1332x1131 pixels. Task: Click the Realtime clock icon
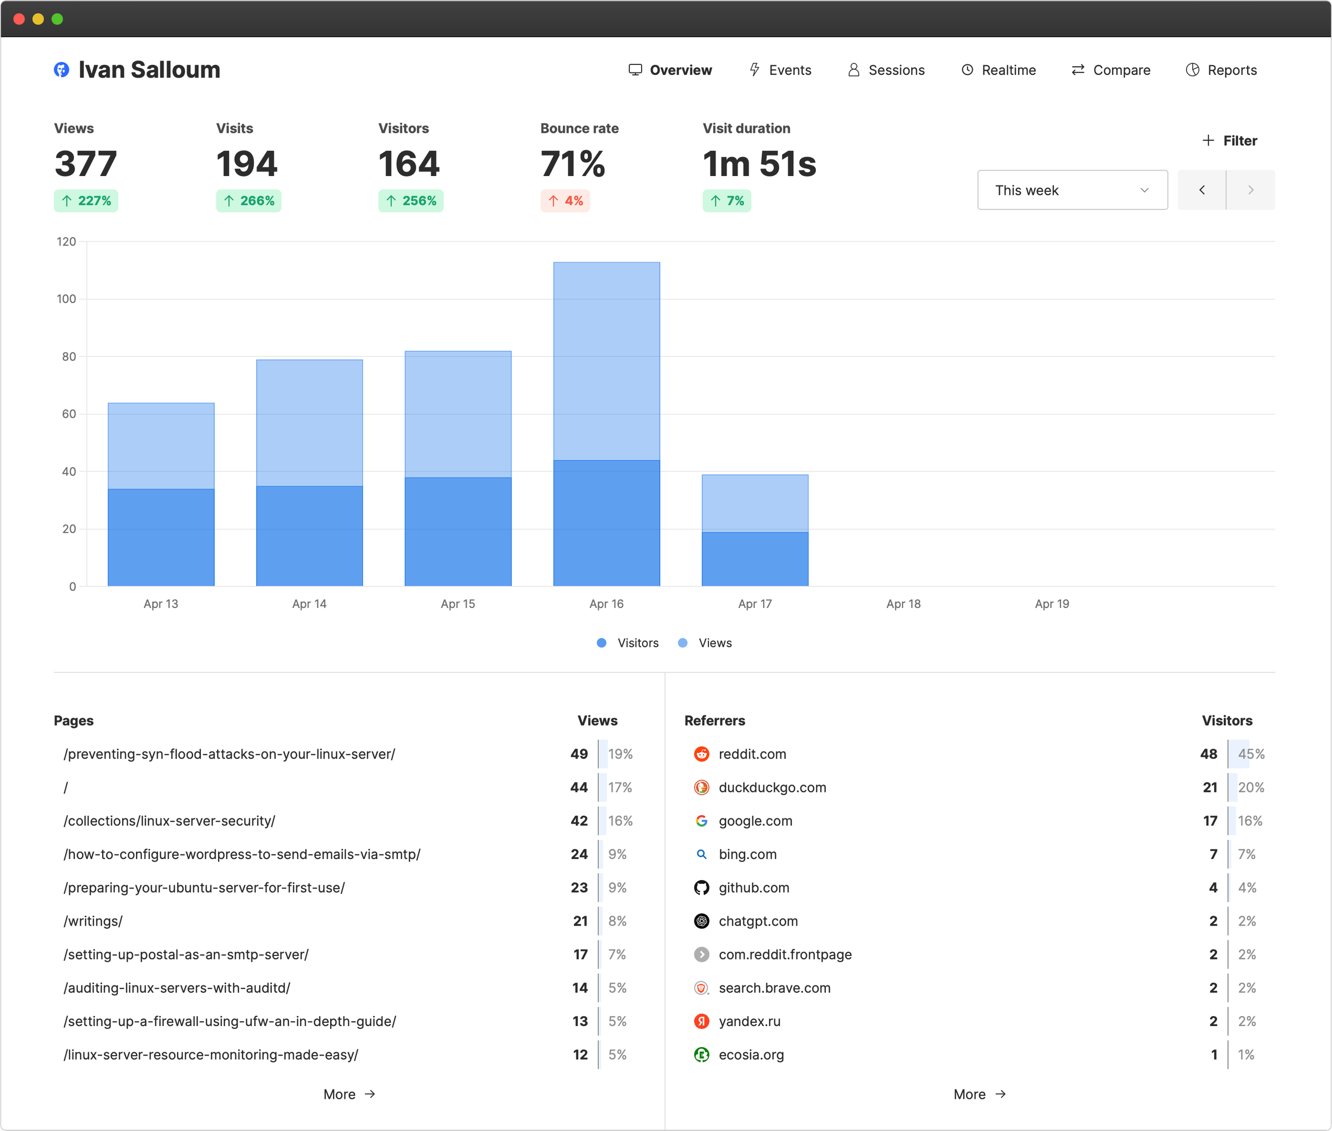click(x=967, y=70)
